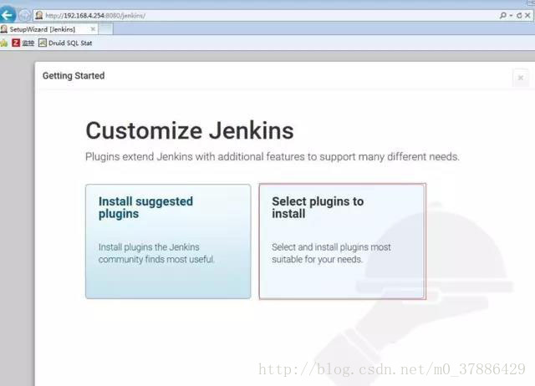The height and width of the screenshot is (386, 535).
Task: Click the search magnifier icon in address bar
Action: (503, 15)
